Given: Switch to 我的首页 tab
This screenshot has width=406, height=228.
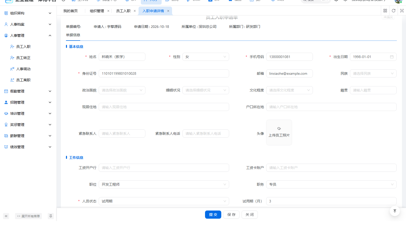Looking at the screenshot, I should [71, 11].
